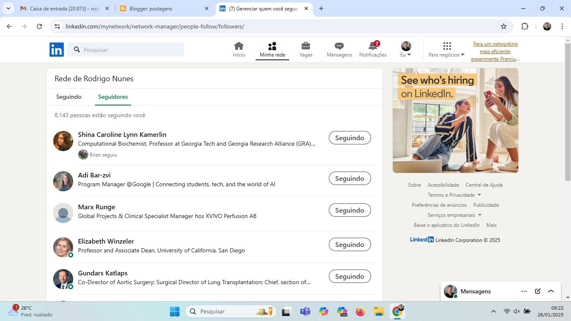Expand Serviços empresariais dropdown
This screenshot has width=571, height=321.
tap(454, 215)
